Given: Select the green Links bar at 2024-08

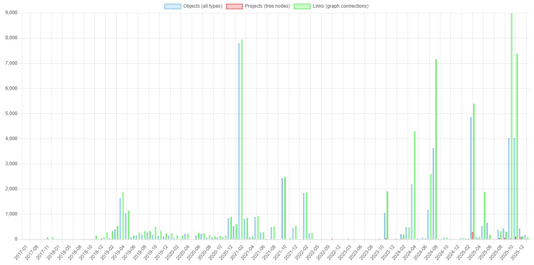Looking at the screenshot, I should (436, 150).
